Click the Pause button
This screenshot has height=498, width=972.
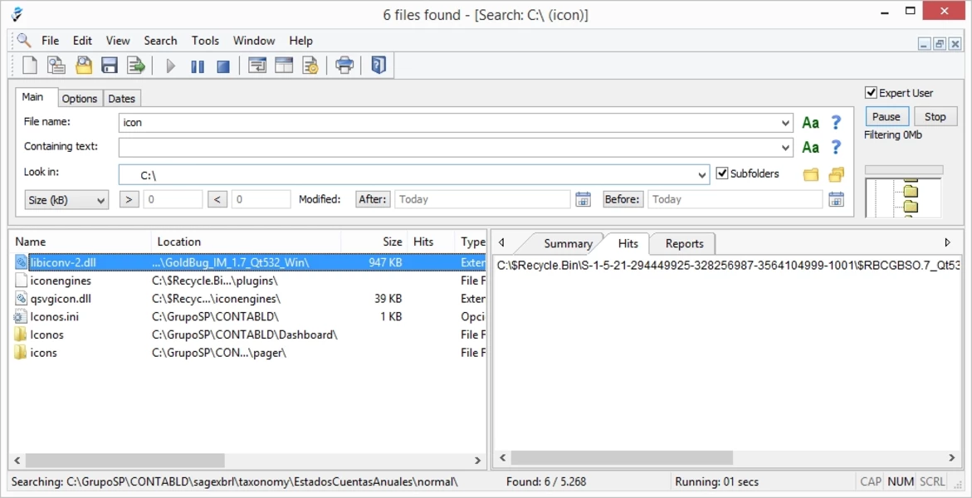coord(886,117)
